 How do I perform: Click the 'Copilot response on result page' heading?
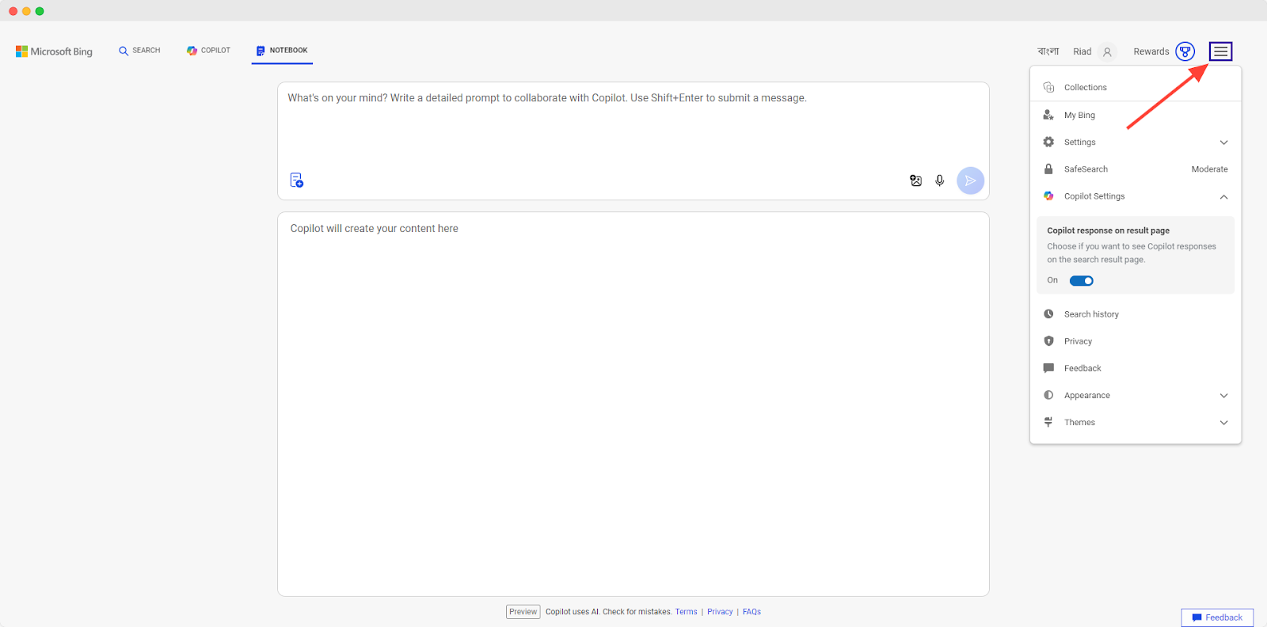[x=1109, y=230]
